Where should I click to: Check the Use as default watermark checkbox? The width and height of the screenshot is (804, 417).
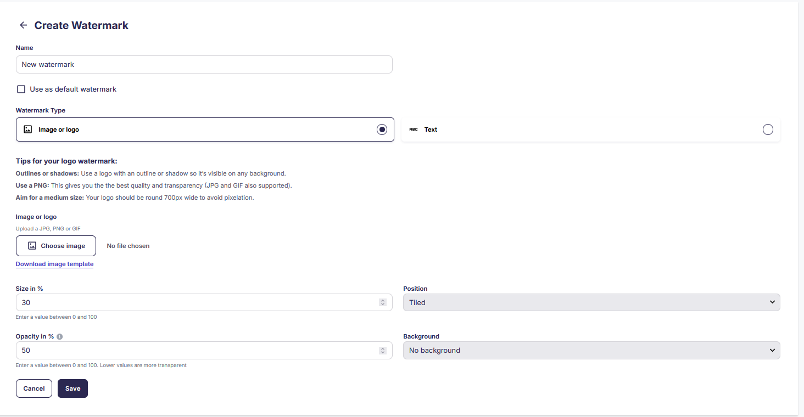pos(21,89)
